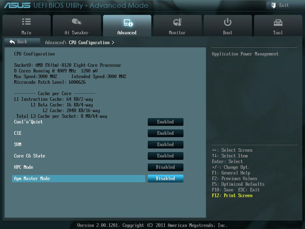
Task: Click the F1: General Help hint
Action: [231, 173]
